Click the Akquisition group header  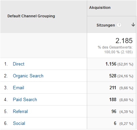click(100, 7)
